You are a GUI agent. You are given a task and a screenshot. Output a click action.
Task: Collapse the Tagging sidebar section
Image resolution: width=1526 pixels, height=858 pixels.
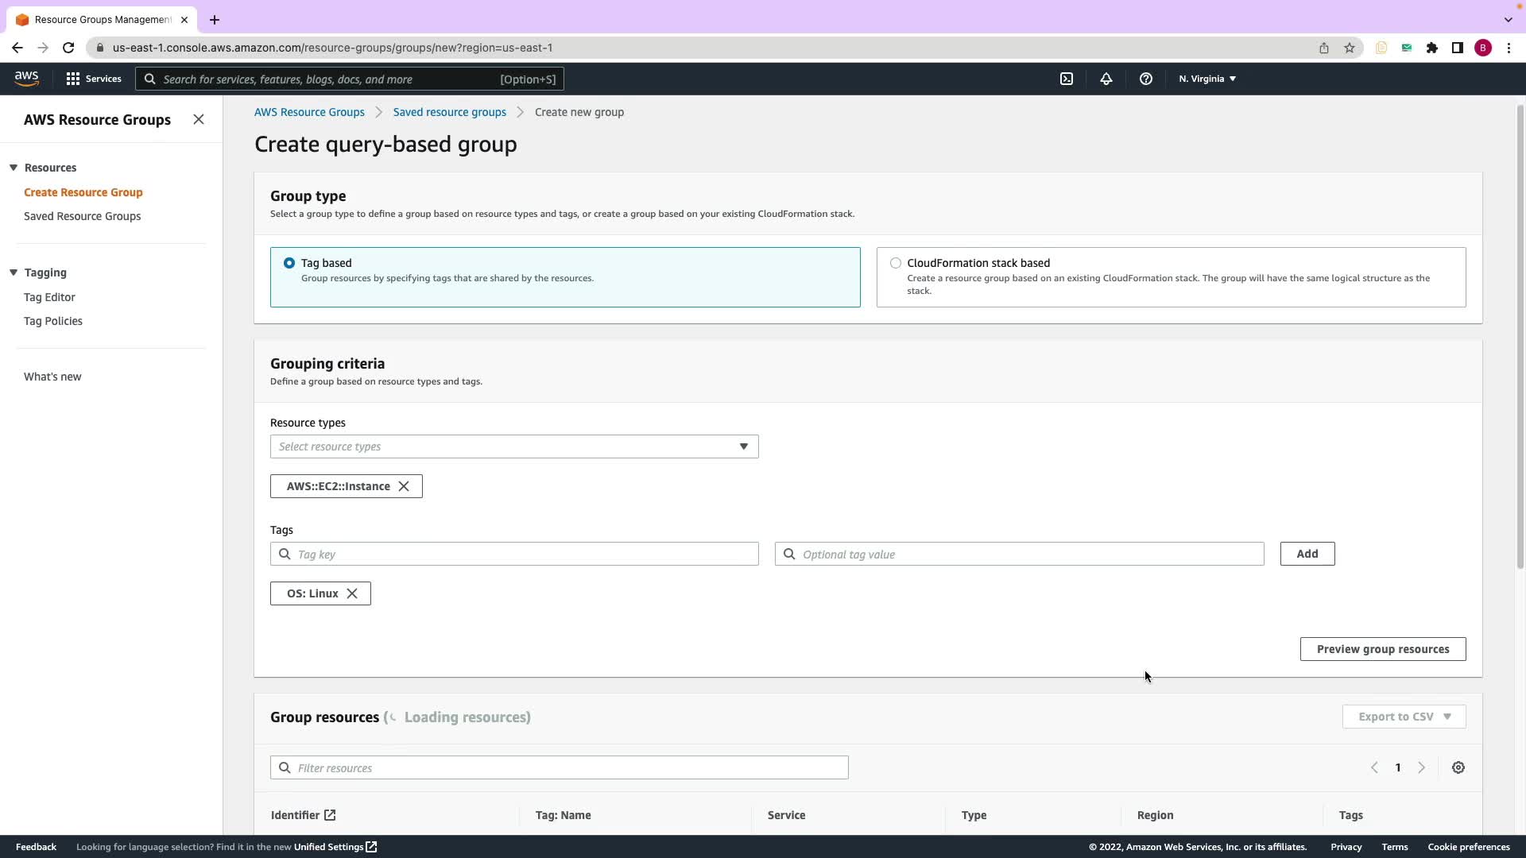click(x=14, y=272)
